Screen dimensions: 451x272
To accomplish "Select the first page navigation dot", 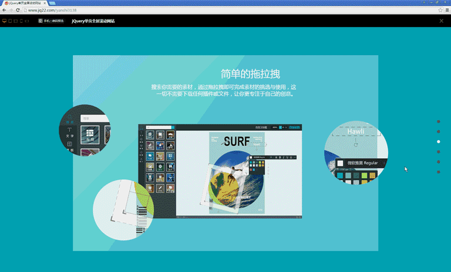I will 439,122.
